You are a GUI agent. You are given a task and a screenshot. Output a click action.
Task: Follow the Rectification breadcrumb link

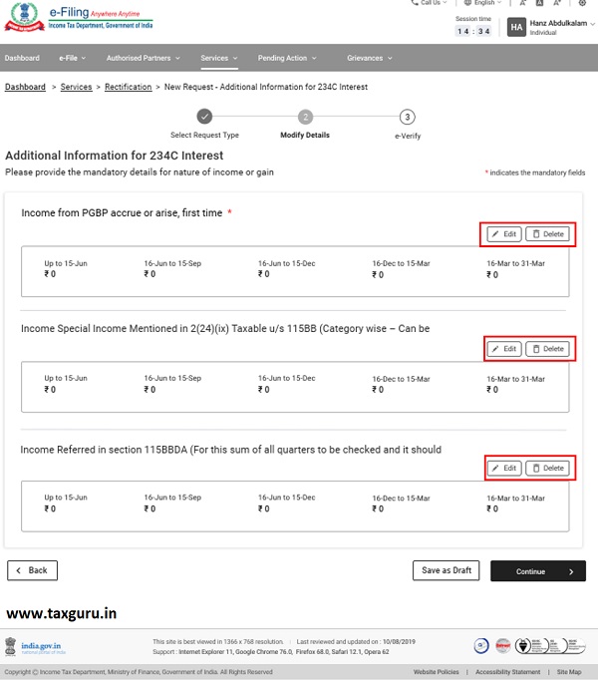pyautogui.click(x=129, y=87)
